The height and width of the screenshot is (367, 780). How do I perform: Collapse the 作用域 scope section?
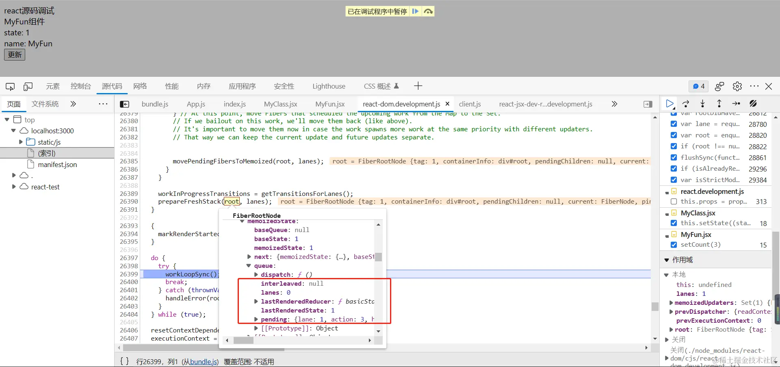(666, 260)
